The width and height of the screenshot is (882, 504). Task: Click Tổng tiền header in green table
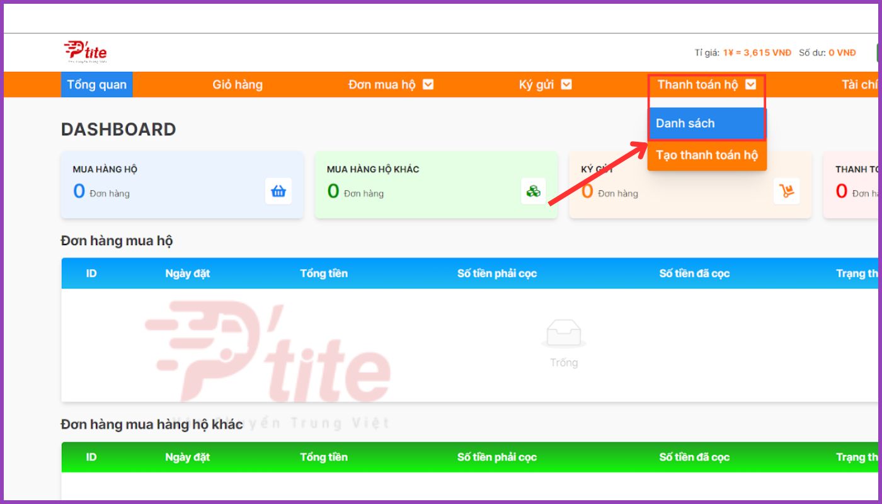coord(324,457)
